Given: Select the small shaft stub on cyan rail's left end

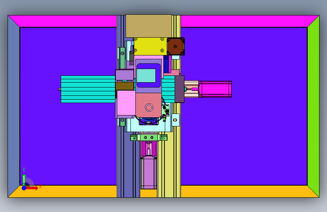Looking at the screenshot, I should [60, 89].
